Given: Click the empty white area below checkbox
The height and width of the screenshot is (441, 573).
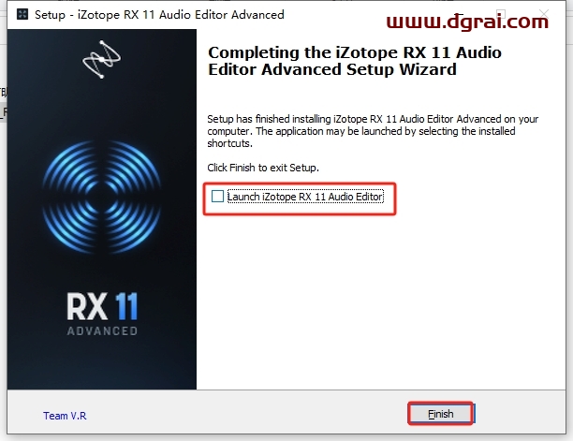Looking at the screenshot, I should (381, 300).
